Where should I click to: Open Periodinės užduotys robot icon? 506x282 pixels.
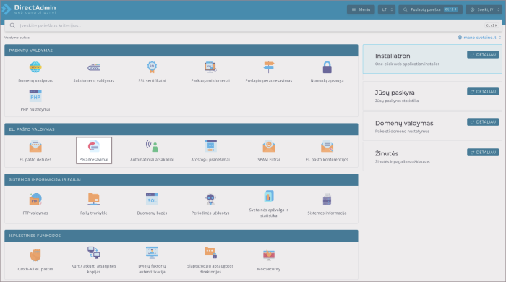[210, 200]
